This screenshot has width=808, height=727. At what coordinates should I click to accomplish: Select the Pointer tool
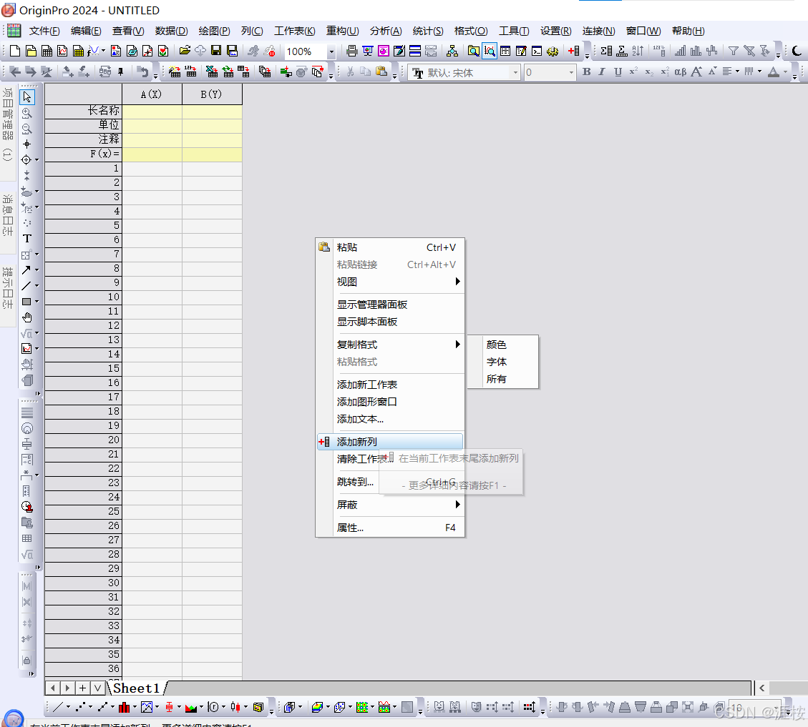(x=26, y=97)
